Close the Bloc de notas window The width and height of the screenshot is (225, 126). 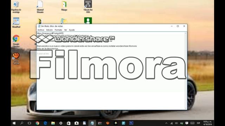184,26
